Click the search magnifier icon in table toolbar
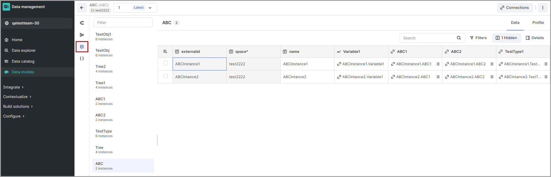 click(x=459, y=38)
